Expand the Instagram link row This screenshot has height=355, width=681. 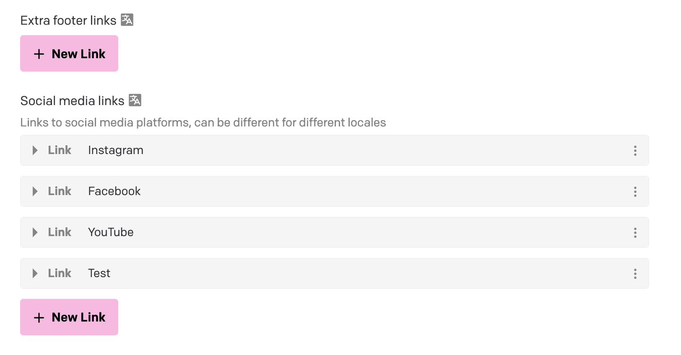coord(35,150)
